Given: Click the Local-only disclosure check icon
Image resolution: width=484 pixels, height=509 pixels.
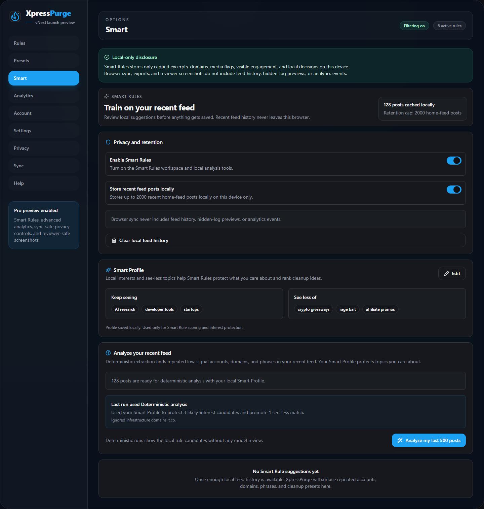Looking at the screenshot, I should [107, 57].
